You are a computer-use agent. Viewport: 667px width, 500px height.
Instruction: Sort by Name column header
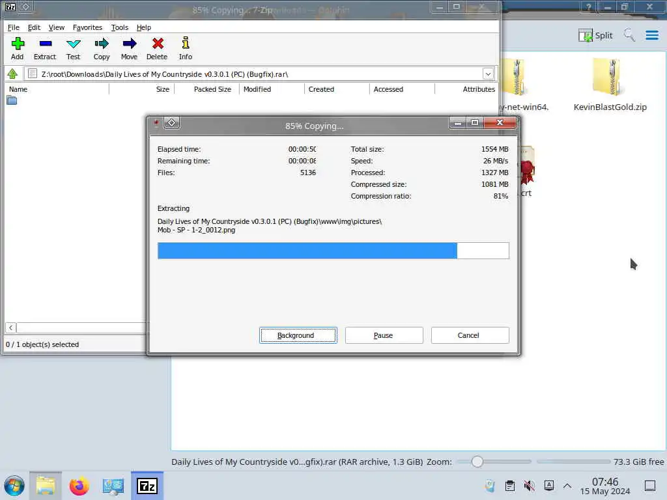(57, 89)
